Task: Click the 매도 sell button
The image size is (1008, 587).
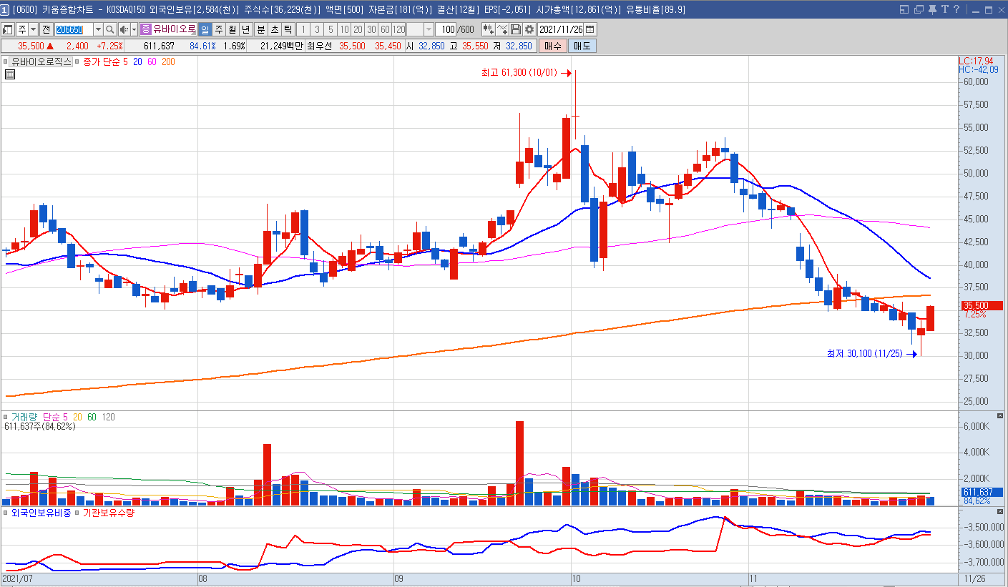Action: pos(582,46)
